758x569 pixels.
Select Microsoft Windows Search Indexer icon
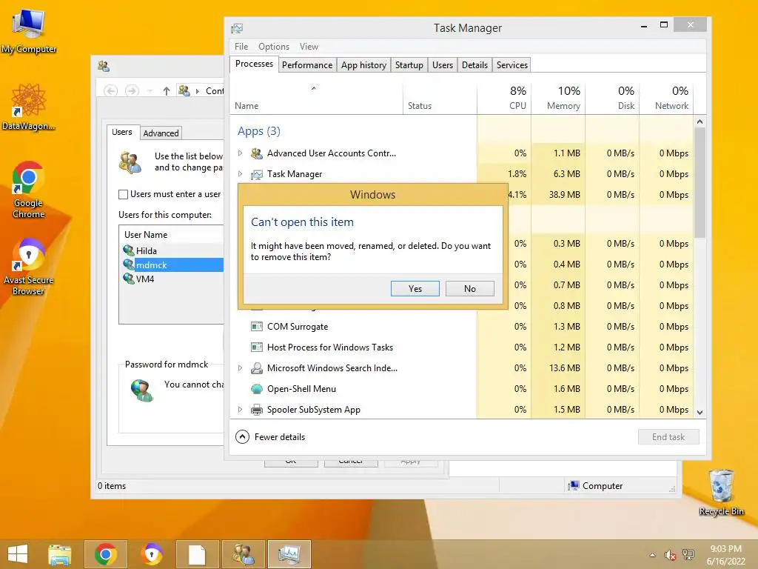click(257, 368)
